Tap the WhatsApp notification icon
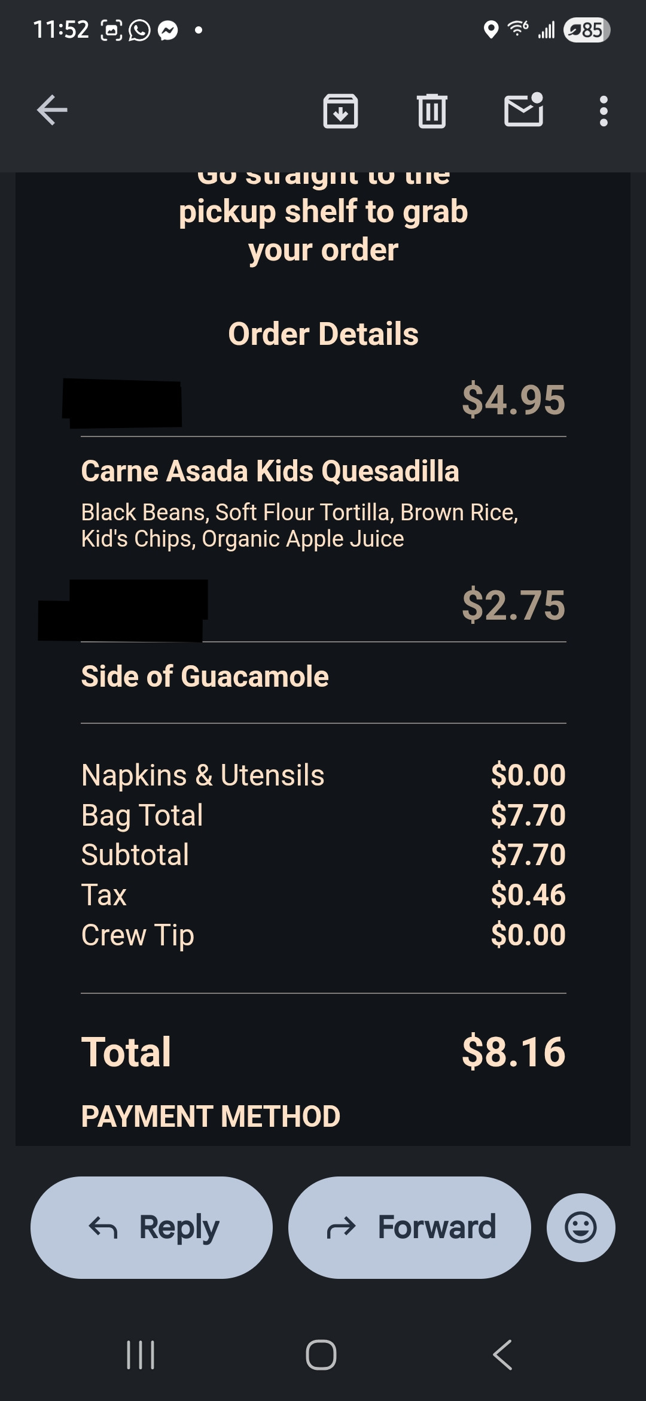Image resolution: width=646 pixels, height=1401 pixels. click(139, 30)
